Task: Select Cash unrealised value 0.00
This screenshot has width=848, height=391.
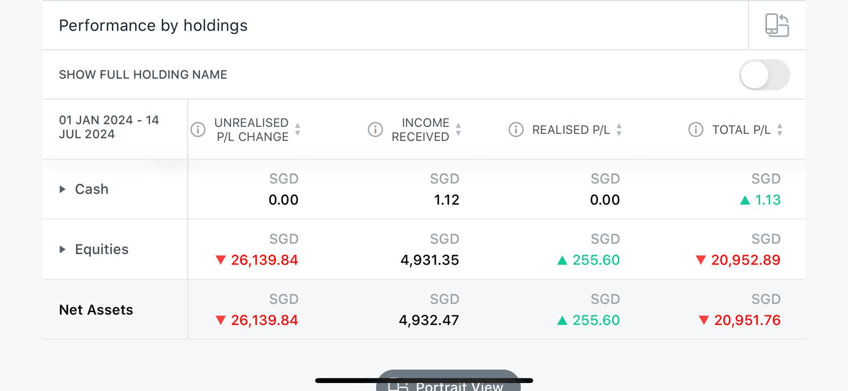Action: click(x=284, y=200)
